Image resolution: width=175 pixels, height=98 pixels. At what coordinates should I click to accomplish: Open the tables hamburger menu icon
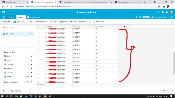click(x=4, y=17)
